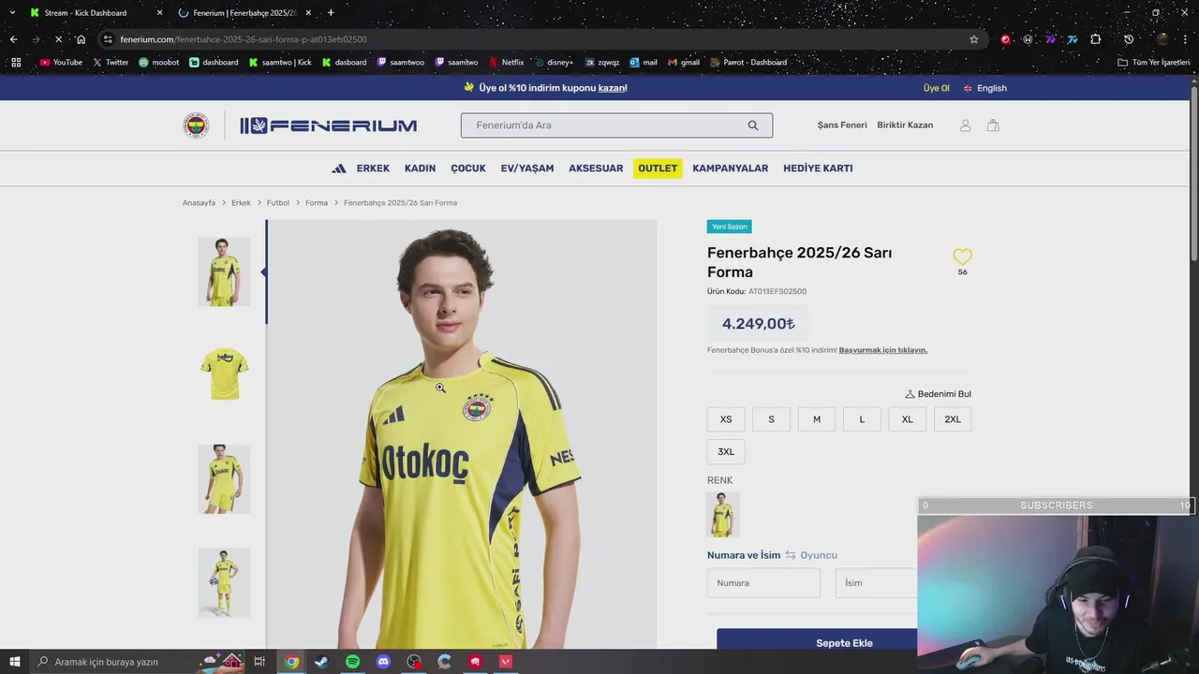Viewport: 1199px width, 674px height.
Task: Open Task View on the taskbar
Action: pyautogui.click(x=259, y=662)
